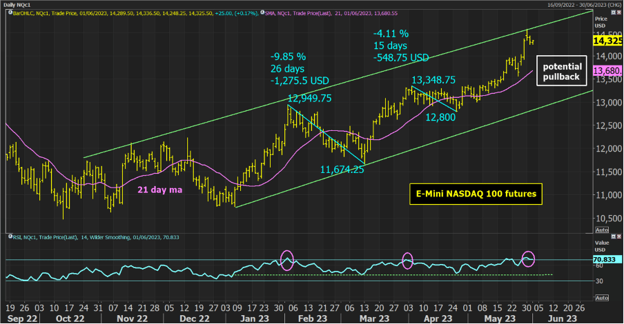Viewport: 624px width, 324px height.
Task: Select the -548.75 USD annotation line
Action: click(x=401, y=58)
